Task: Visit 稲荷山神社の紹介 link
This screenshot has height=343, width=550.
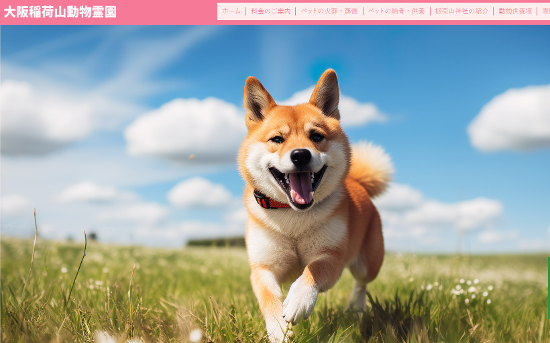Action: [461, 11]
